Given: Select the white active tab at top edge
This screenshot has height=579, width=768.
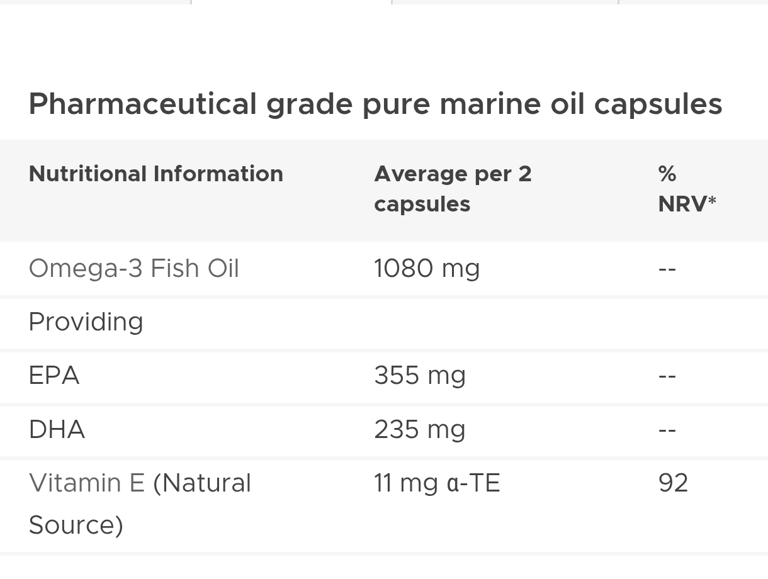Looking at the screenshot, I should tap(291, 2).
